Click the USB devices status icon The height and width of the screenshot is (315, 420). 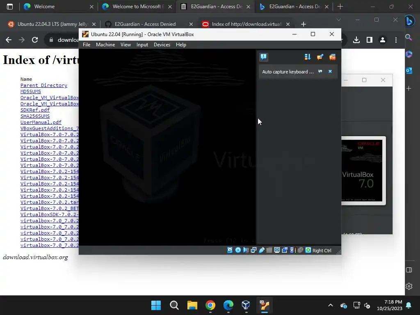pyautogui.click(x=261, y=250)
